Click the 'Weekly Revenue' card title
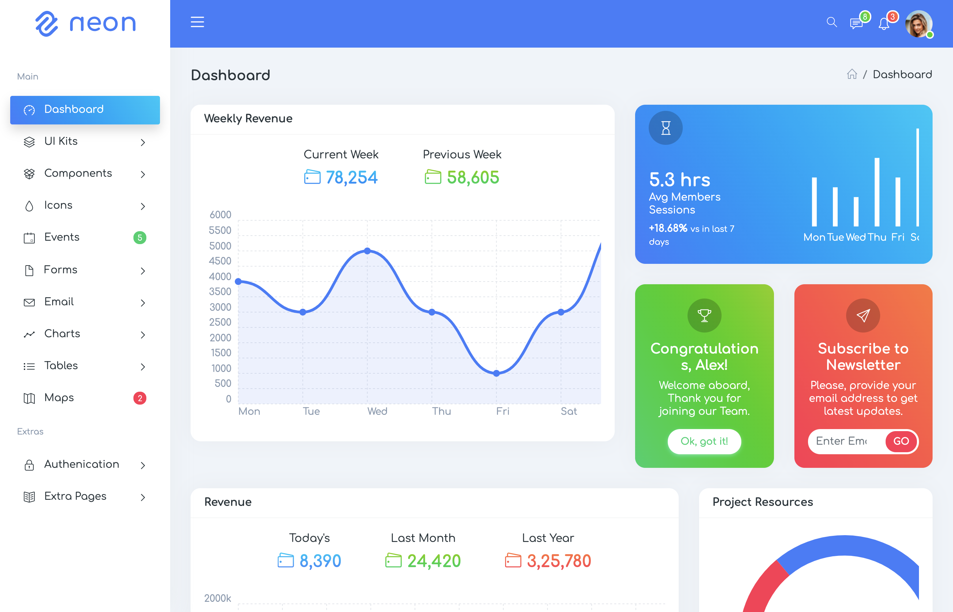953x612 pixels. click(x=248, y=118)
